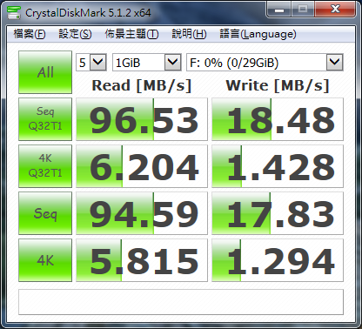Image resolution: width=362 pixels, height=329 pixels.
Task: Click the Seq write result 17.83
Action: point(278,213)
